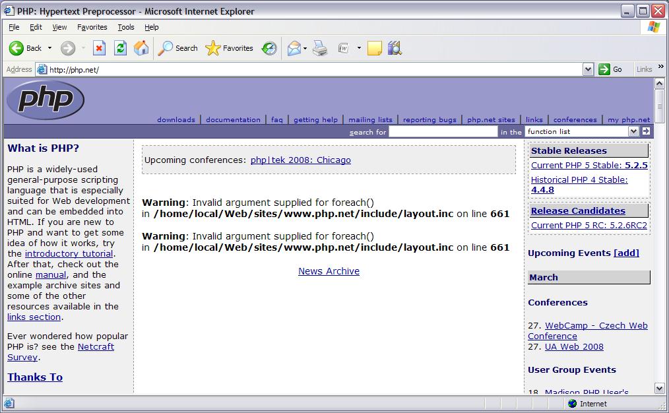The height and width of the screenshot is (413, 669).
Task: Open the faq link
Action: (277, 120)
